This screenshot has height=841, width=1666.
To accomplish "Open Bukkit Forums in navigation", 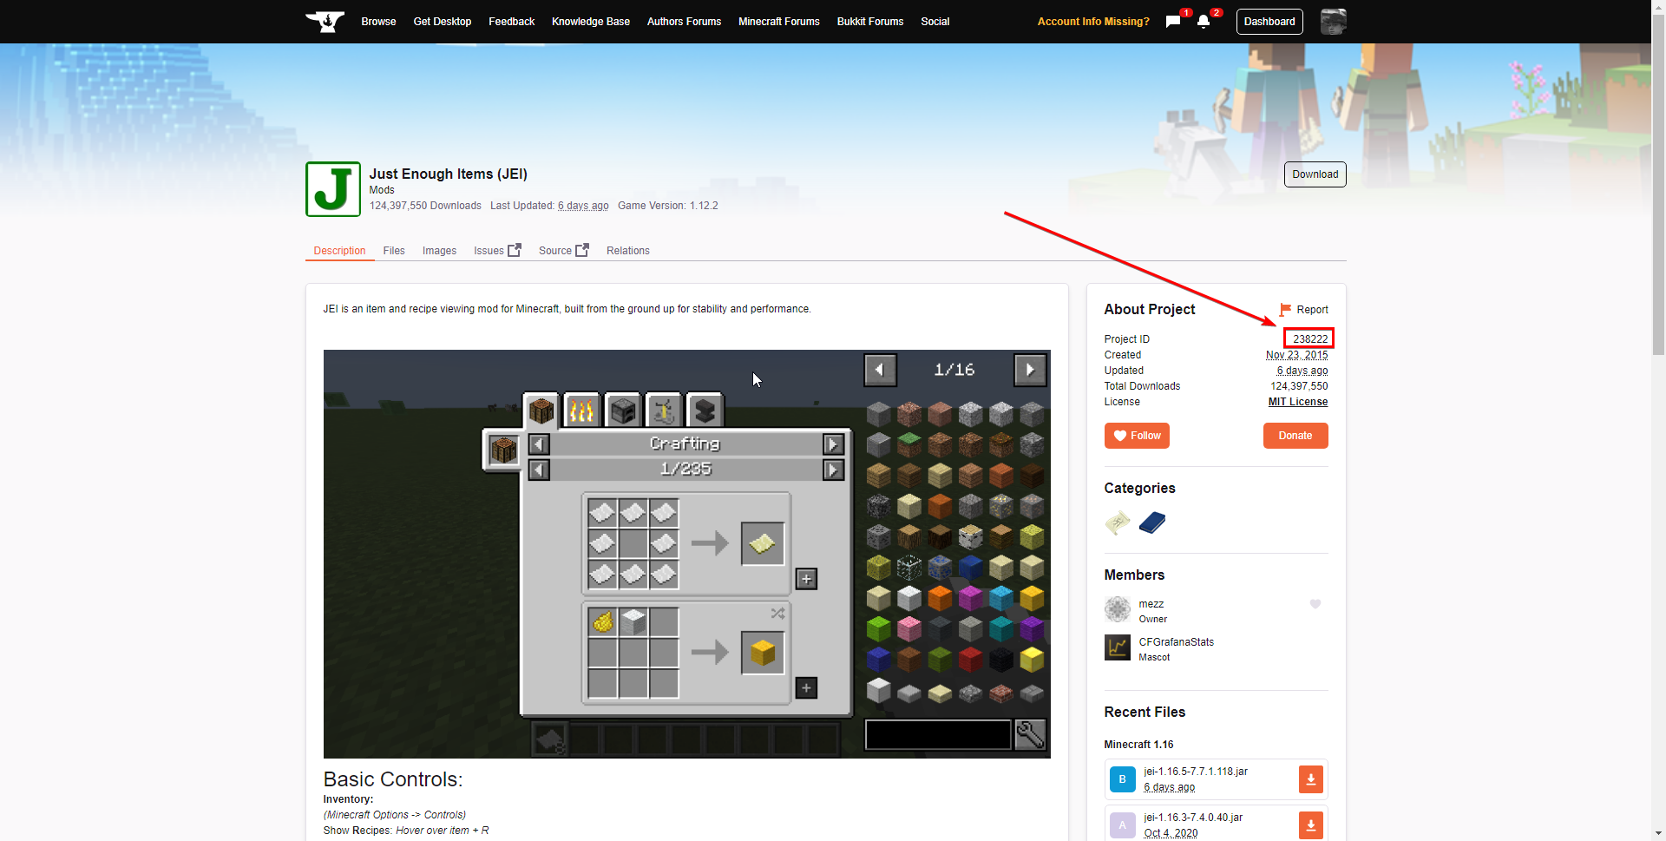I will click(x=870, y=22).
